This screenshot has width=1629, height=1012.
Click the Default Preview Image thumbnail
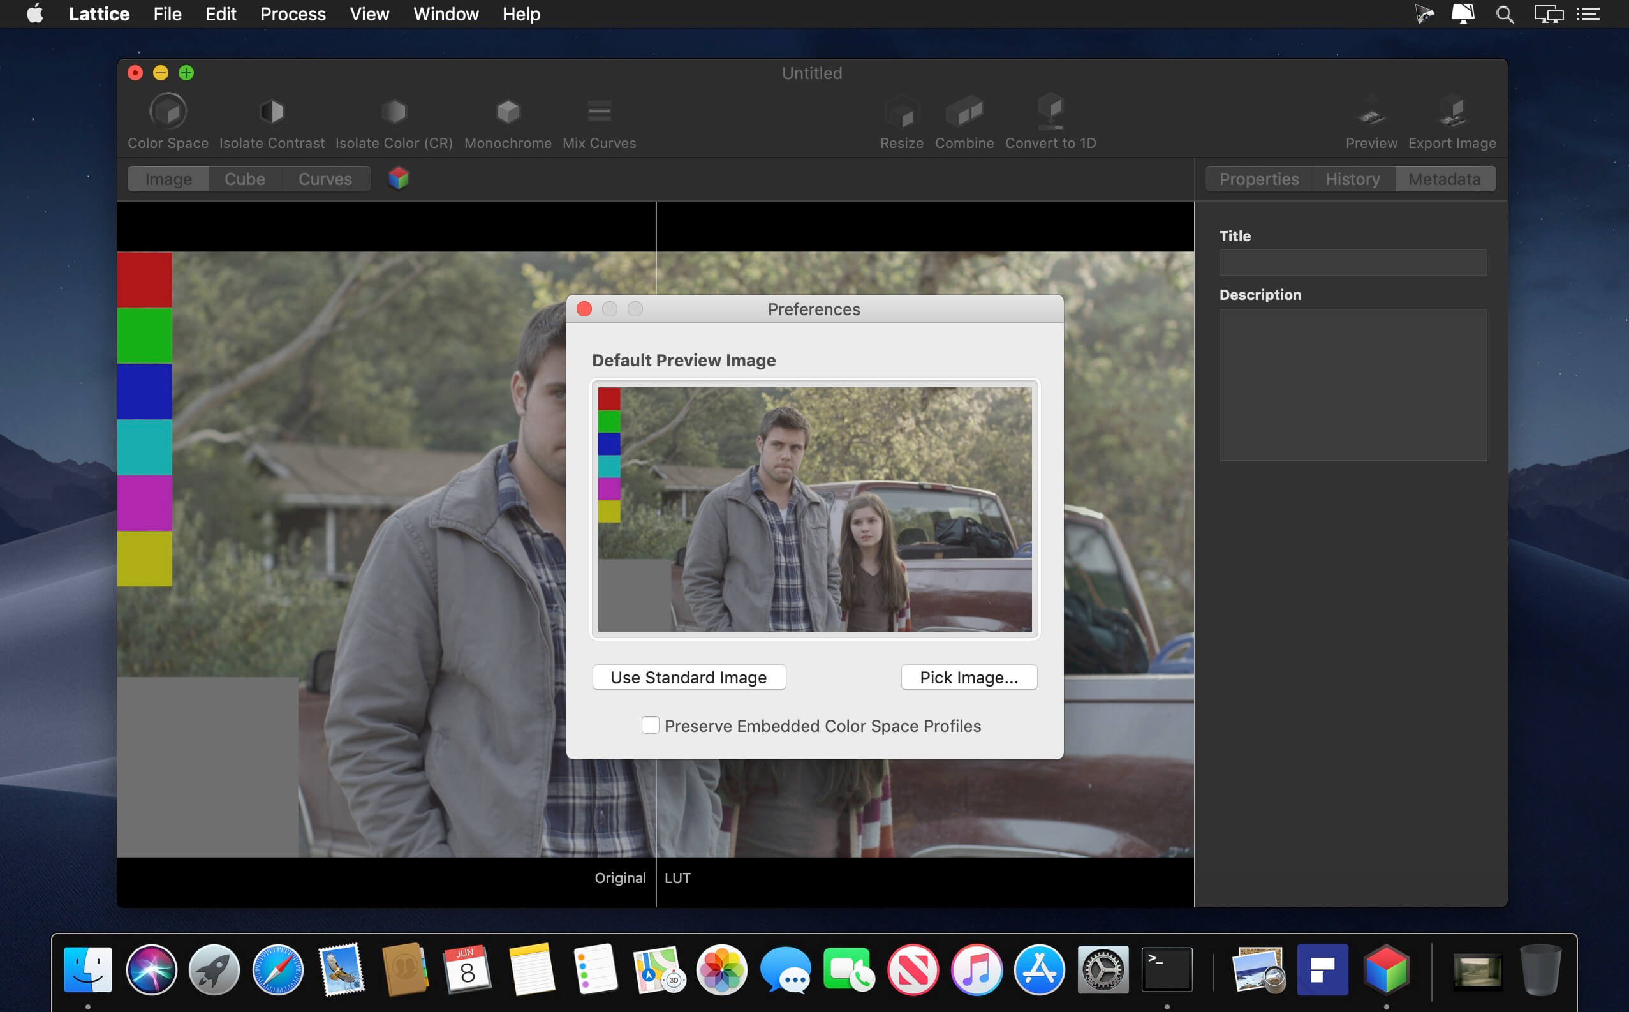[814, 509]
